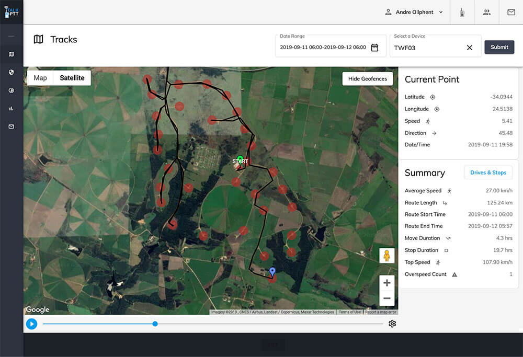Open the contacts group icon in header
The width and height of the screenshot is (523, 357).
click(487, 12)
